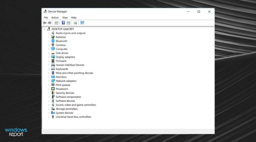Select the Disk drives label
The width and height of the screenshot is (256, 142).
[62, 53]
